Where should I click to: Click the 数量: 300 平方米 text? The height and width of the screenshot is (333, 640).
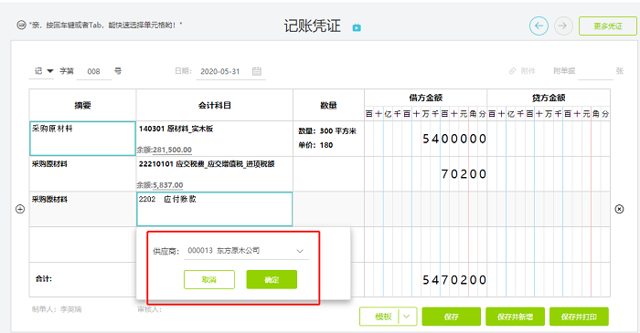(x=327, y=131)
